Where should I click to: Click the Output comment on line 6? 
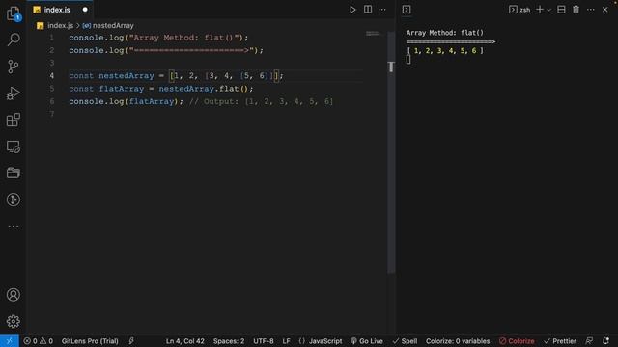click(261, 101)
